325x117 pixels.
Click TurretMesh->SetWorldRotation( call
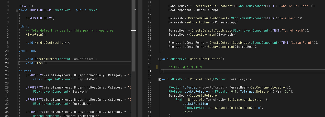[194, 96]
